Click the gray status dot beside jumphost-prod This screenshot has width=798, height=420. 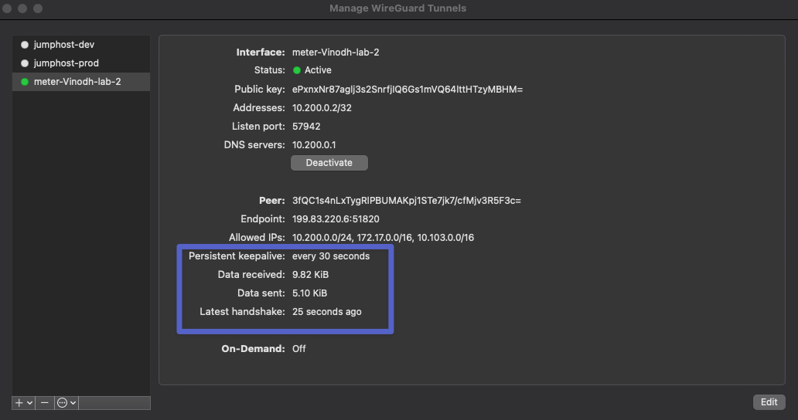(x=25, y=63)
